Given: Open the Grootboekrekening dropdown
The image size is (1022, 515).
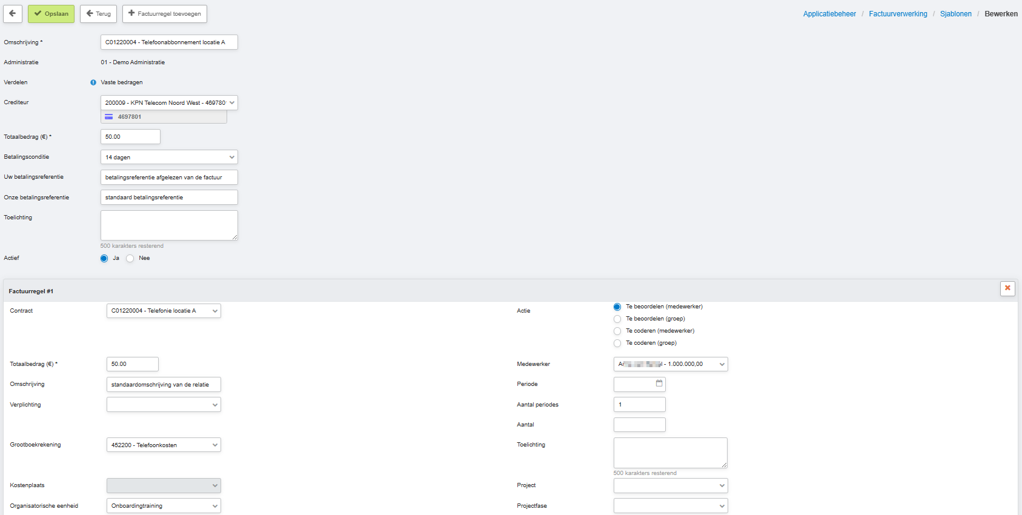Looking at the screenshot, I should point(164,445).
